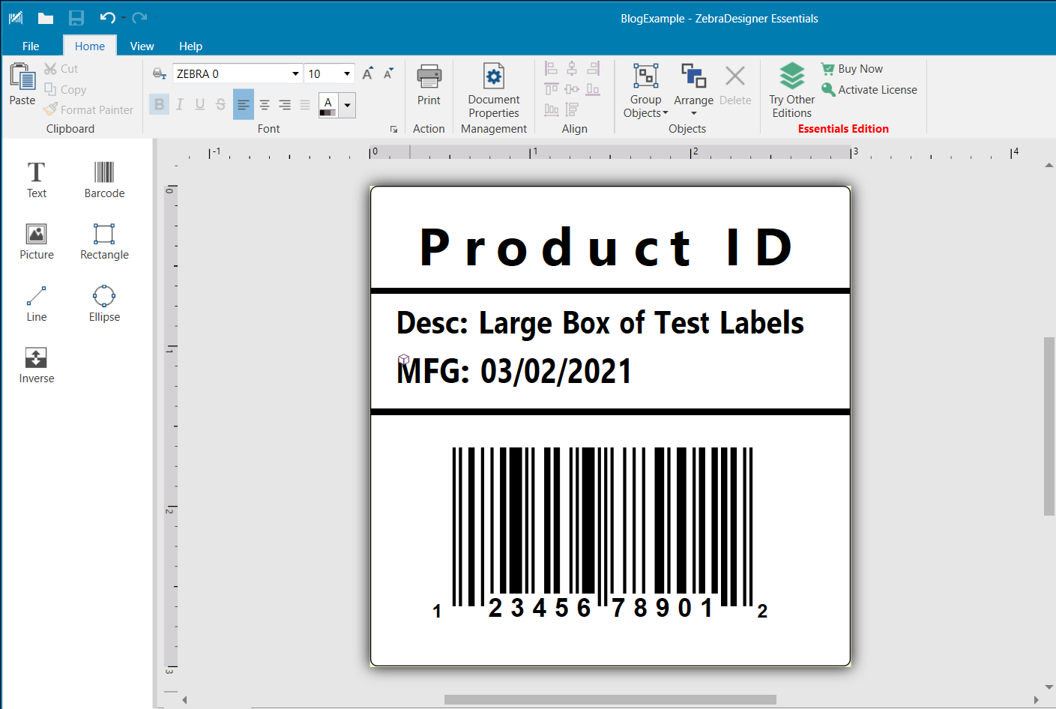Click the Delete objects icon
Screen dimensions: 1056x709
735,76
